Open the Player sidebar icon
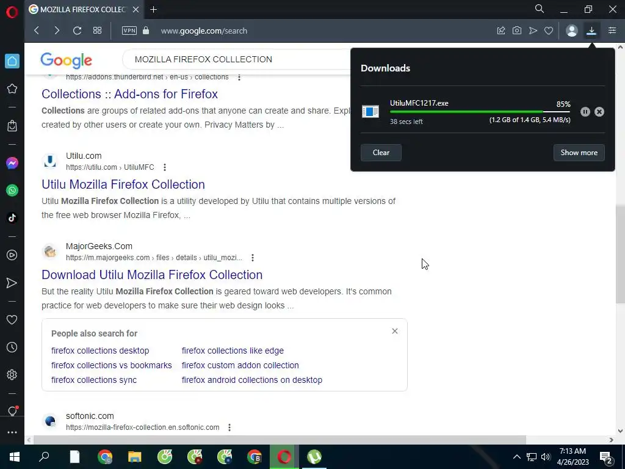This screenshot has width=625, height=469. click(12, 255)
